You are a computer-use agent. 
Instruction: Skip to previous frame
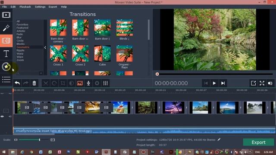pos(206,83)
